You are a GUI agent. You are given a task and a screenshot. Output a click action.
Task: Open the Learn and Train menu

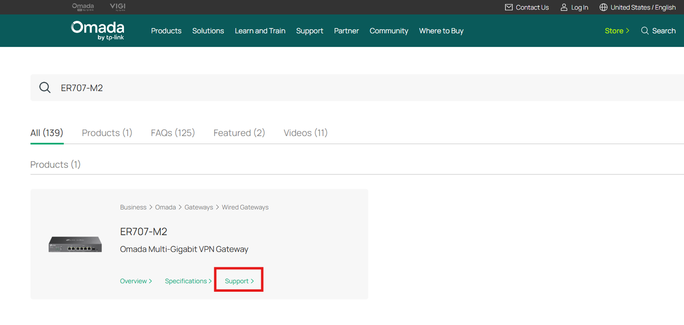260,31
